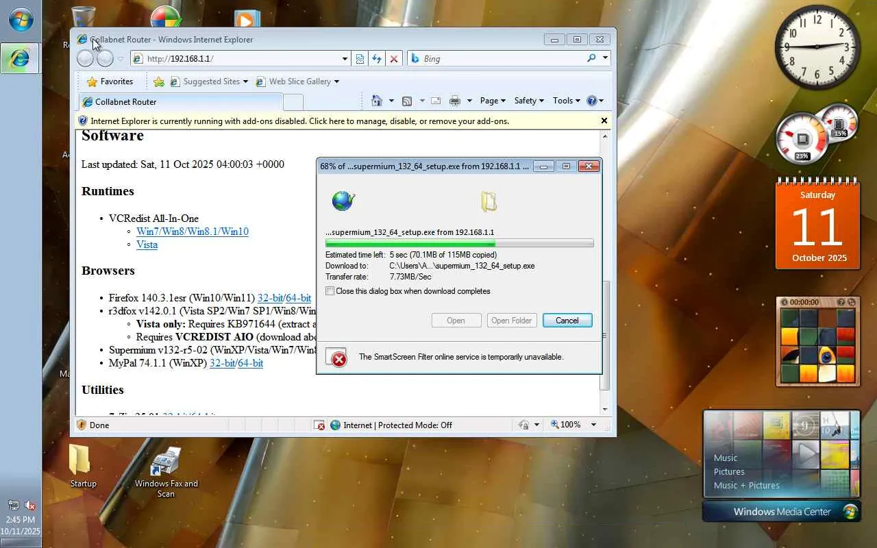Screen dimensions: 877x548
Task: Select the Collabnet Router tab
Action: 180,102
